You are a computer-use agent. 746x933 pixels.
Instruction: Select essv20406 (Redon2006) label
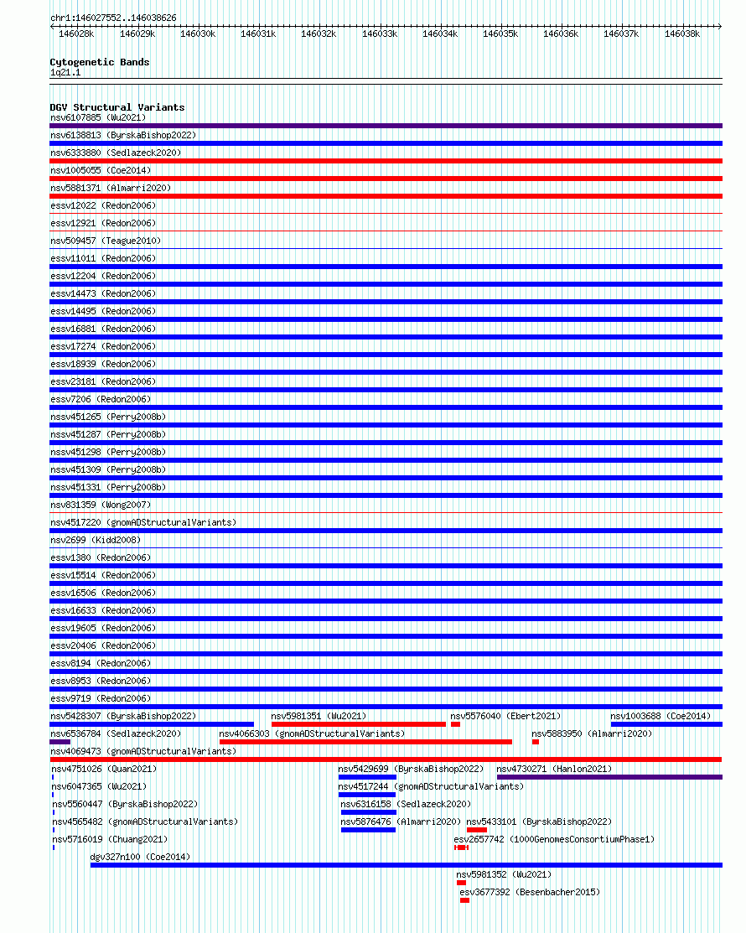tap(103, 645)
